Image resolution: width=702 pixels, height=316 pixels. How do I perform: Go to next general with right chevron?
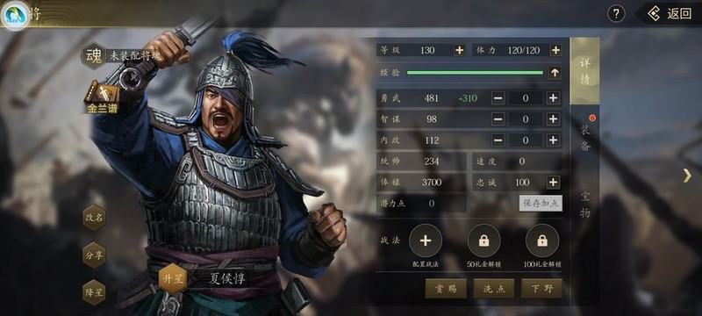click(687, 176)
